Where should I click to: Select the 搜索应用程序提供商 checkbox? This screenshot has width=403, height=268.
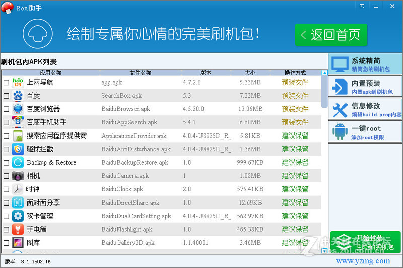6,136
